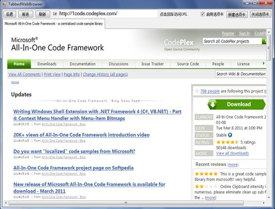Screen dimensions: 275x209
Task: Open View all downloads link
Action: pos(232,153)
